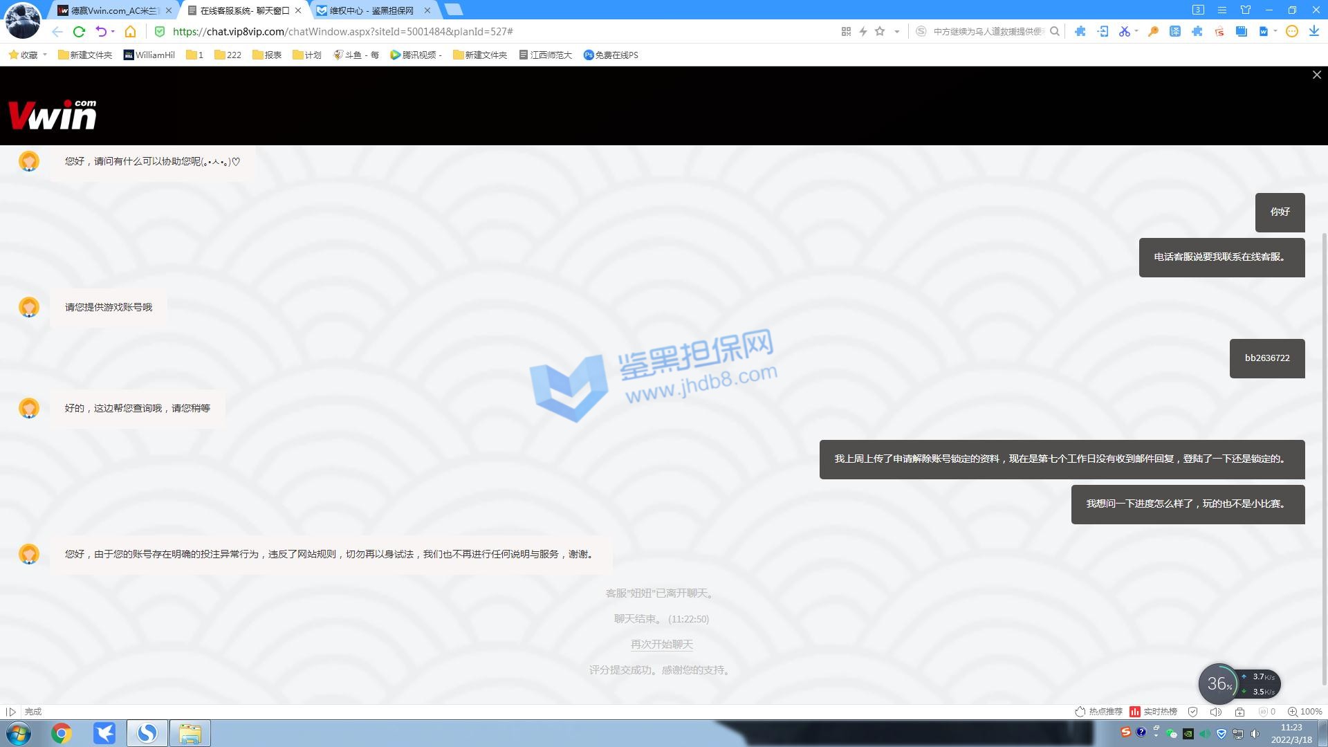Click the QR code grid icon

pyautogui.click(x=846, y=31)
